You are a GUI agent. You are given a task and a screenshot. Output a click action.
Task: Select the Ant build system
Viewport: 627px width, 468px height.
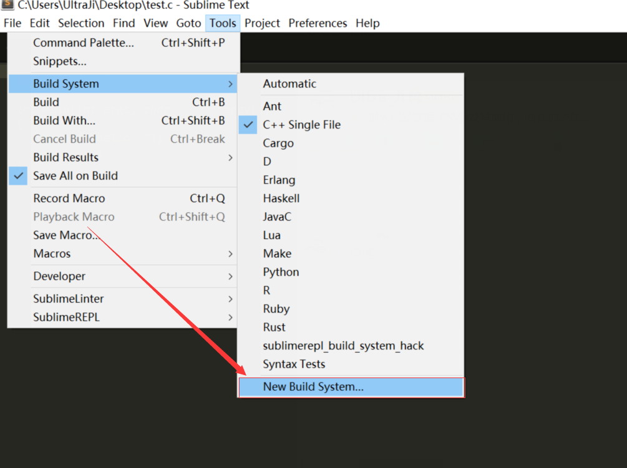[351, 106]
